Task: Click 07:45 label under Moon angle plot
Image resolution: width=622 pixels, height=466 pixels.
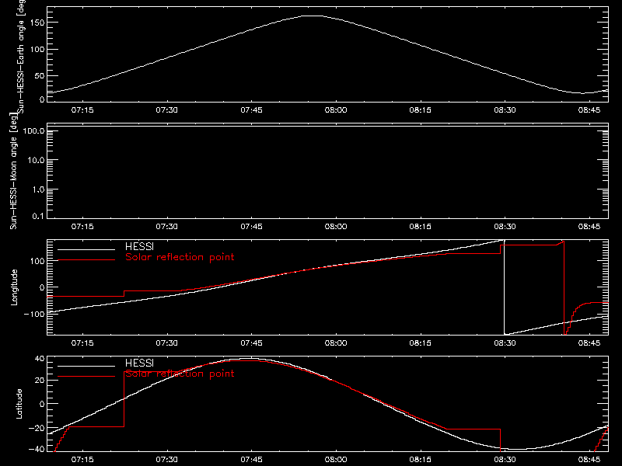Action: 251,226
